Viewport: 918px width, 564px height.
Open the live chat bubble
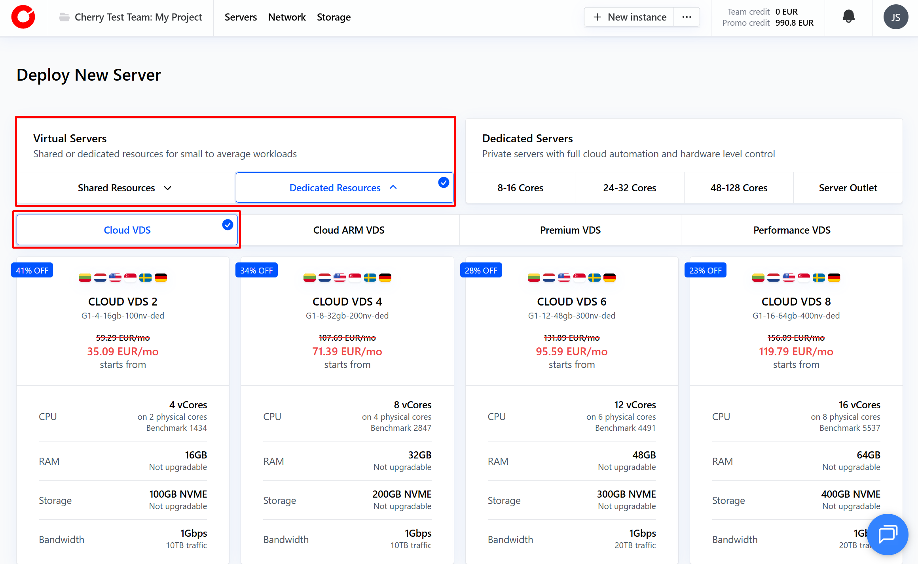pyautogui.click(x=888, y=534)
